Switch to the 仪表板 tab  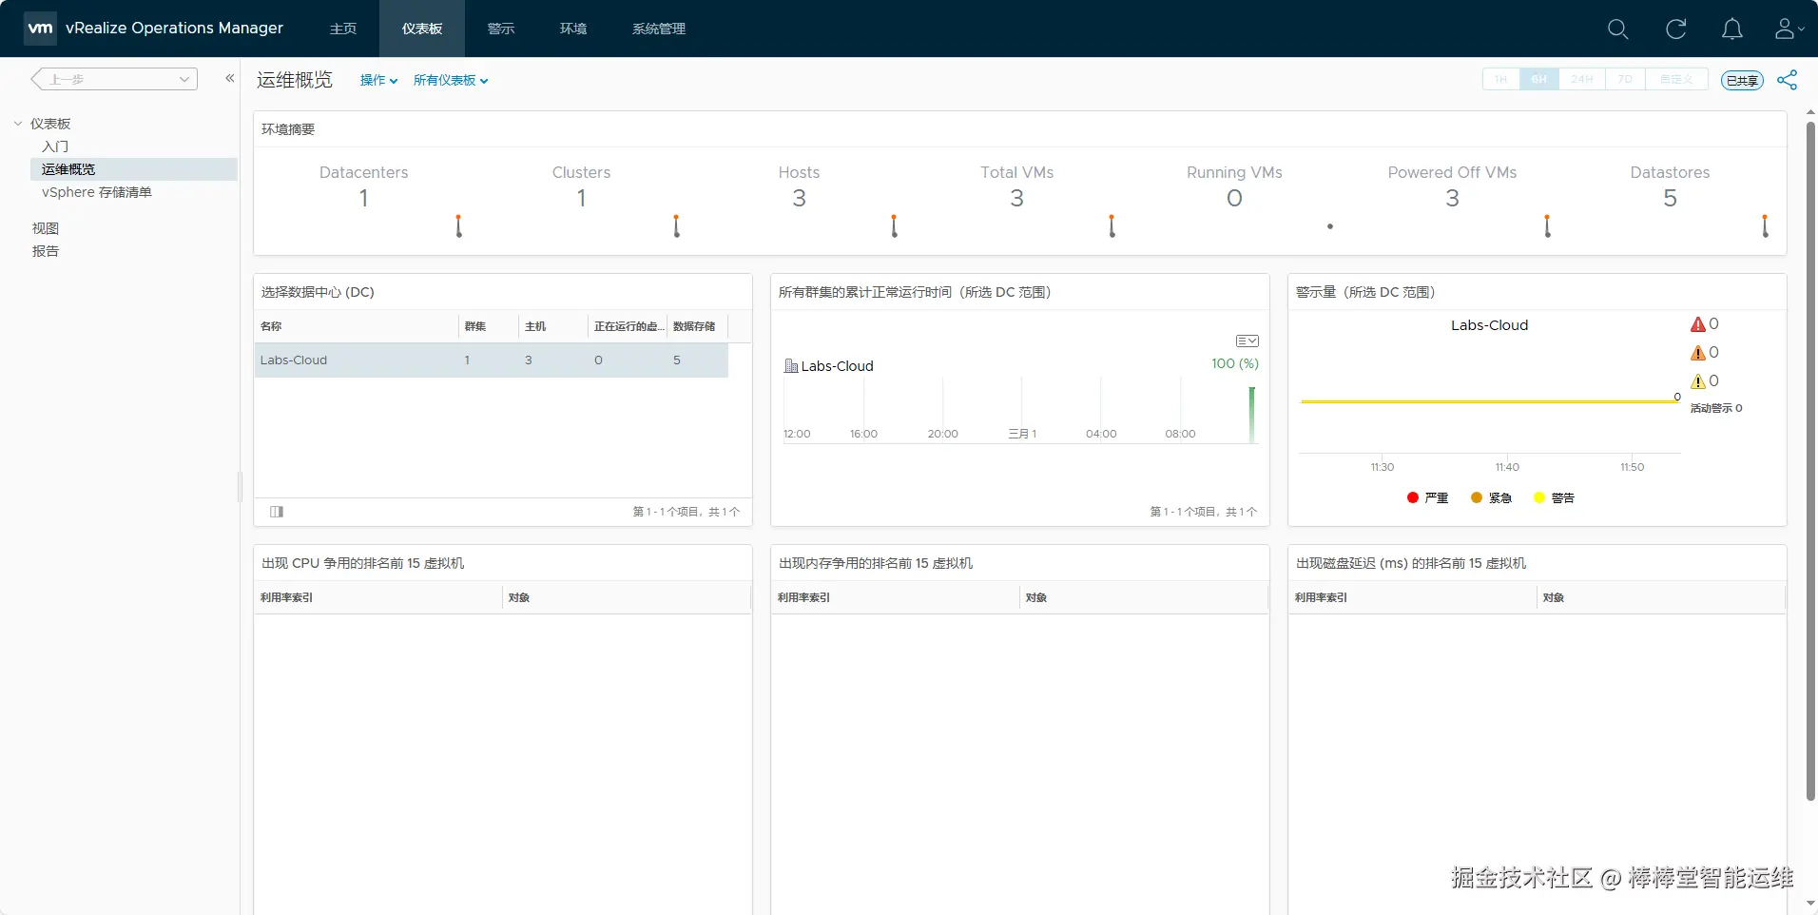pos(422,29)
